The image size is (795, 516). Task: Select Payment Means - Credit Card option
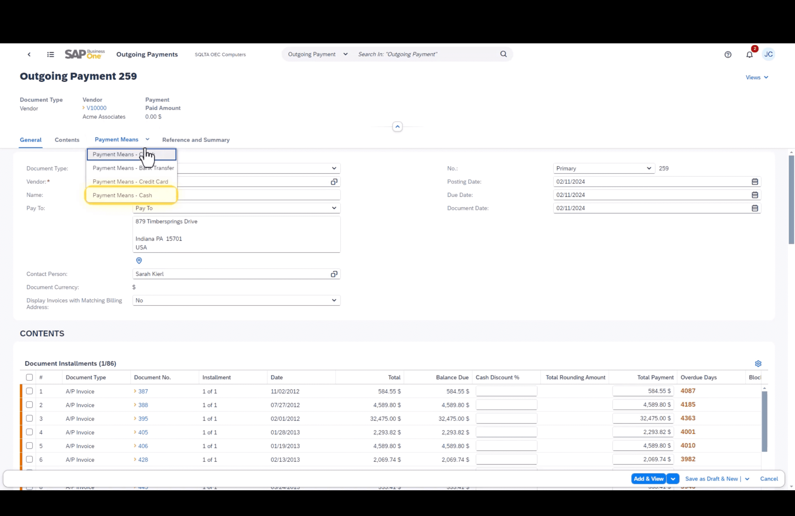pyautogui.click(x=131, y=182)
